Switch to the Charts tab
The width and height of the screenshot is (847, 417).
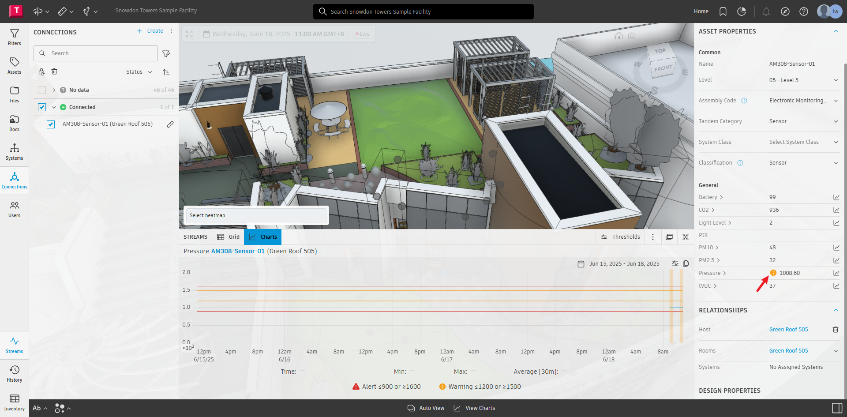pos(263,237)
